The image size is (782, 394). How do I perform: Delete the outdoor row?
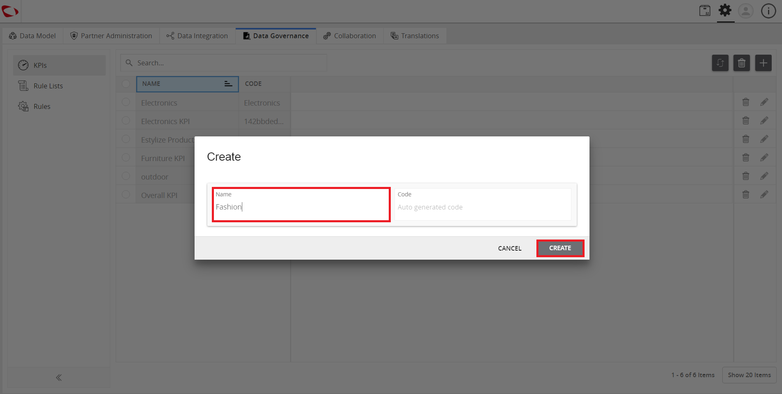point(746,176)
